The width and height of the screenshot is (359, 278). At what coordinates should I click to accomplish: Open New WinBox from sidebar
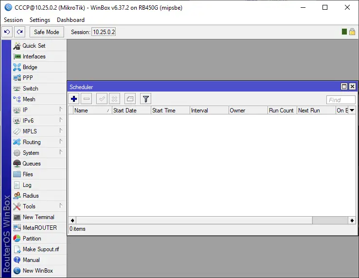point(39,271)
